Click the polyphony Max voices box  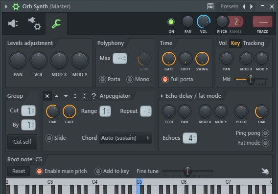coord(120,58)
